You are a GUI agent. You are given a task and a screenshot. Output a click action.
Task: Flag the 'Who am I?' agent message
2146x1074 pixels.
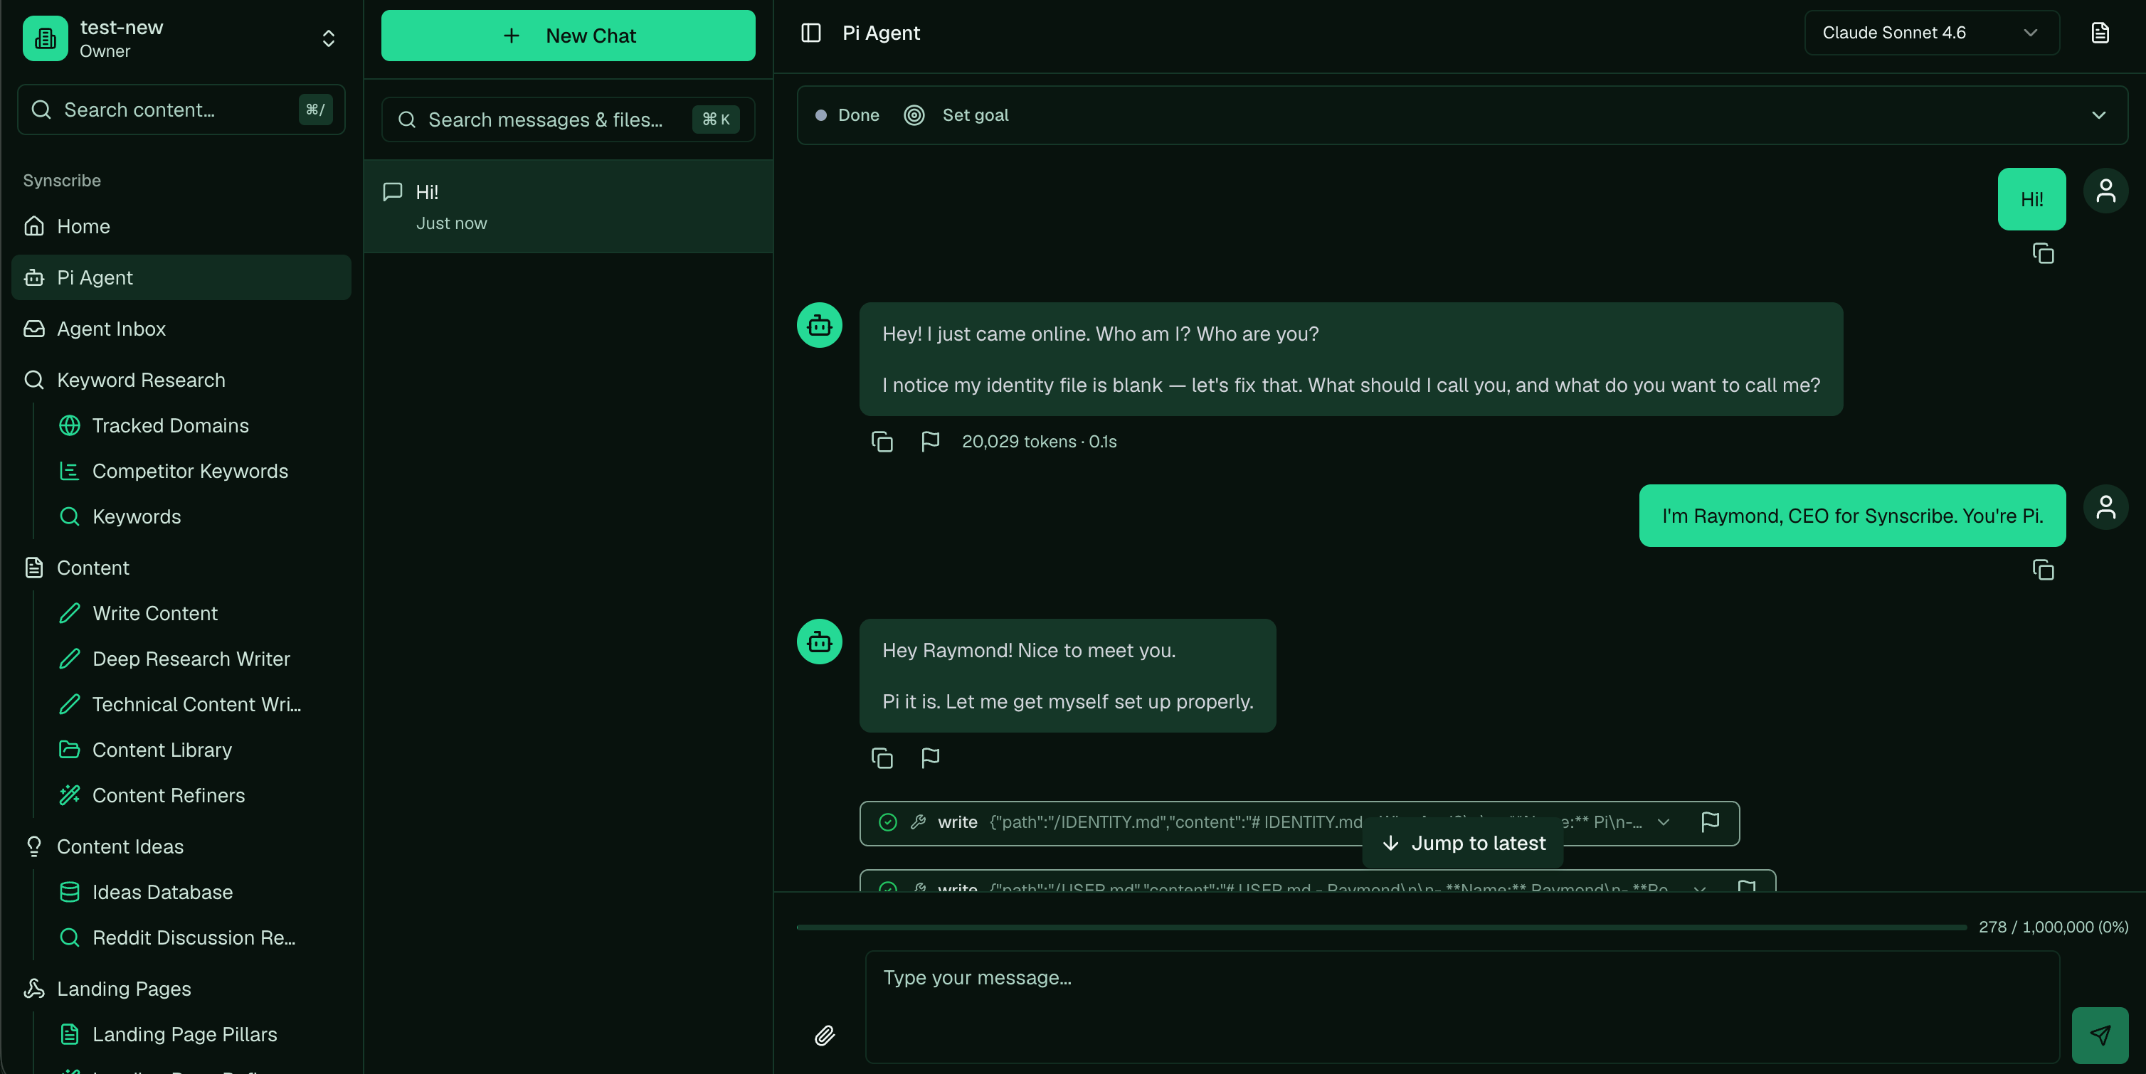pos(930,441)
